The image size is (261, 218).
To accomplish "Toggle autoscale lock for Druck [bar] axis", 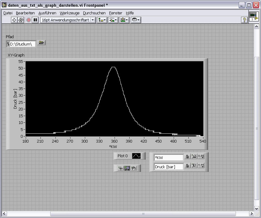I will (187, 165).
